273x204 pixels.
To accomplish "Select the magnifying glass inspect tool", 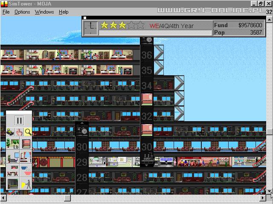I will pos(28,133).
